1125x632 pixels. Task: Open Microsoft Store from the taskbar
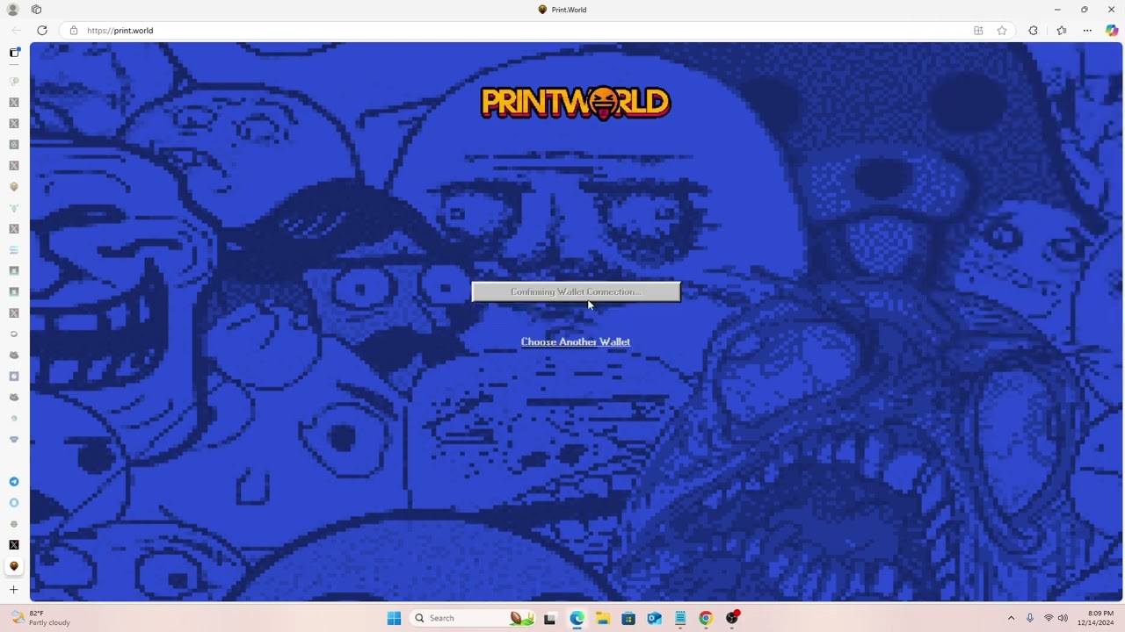point(628,618)
